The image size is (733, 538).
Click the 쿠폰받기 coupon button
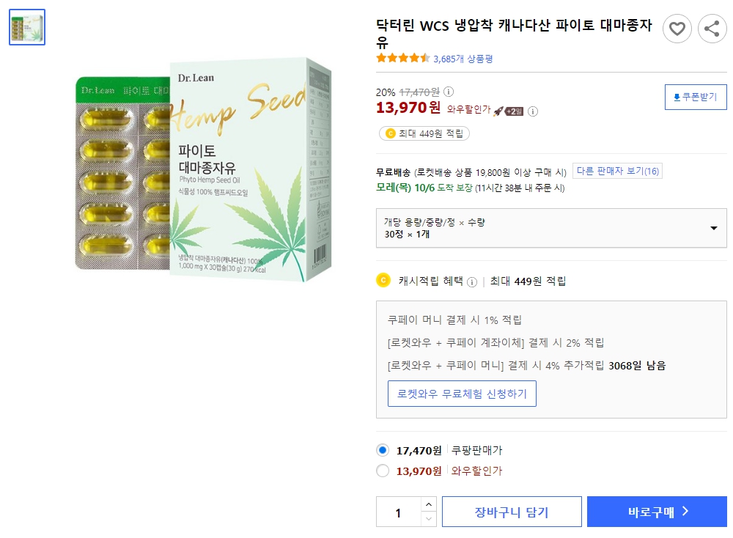pyautogui.click(x=695, y=97)
